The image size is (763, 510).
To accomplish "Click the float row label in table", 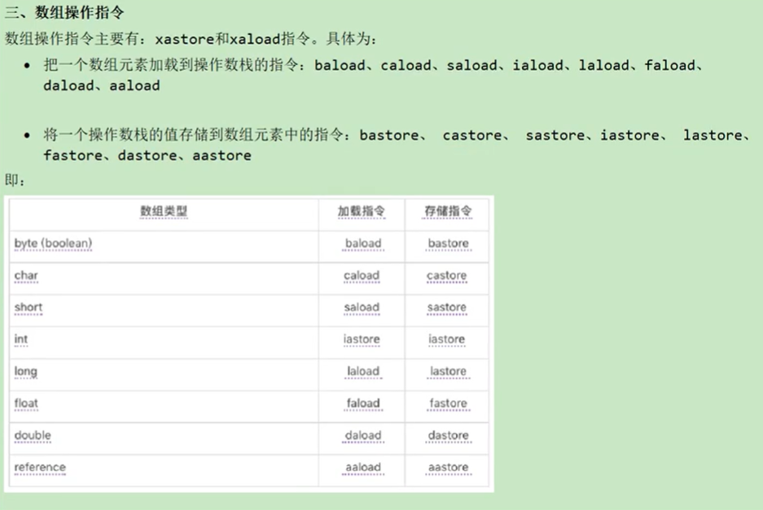I will click(26, 403).
